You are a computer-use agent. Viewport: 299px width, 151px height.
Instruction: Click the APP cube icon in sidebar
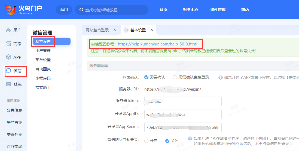9,57
